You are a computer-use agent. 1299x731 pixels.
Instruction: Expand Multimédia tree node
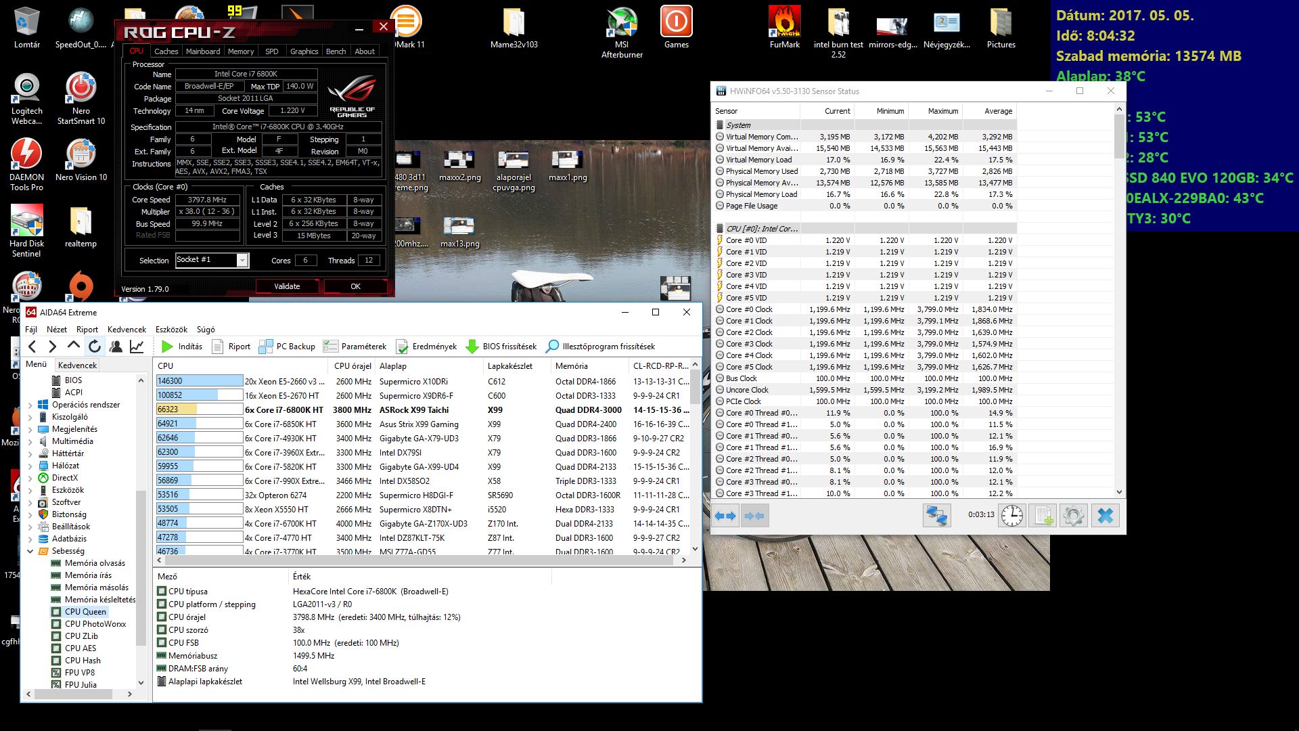pos(30,441)
